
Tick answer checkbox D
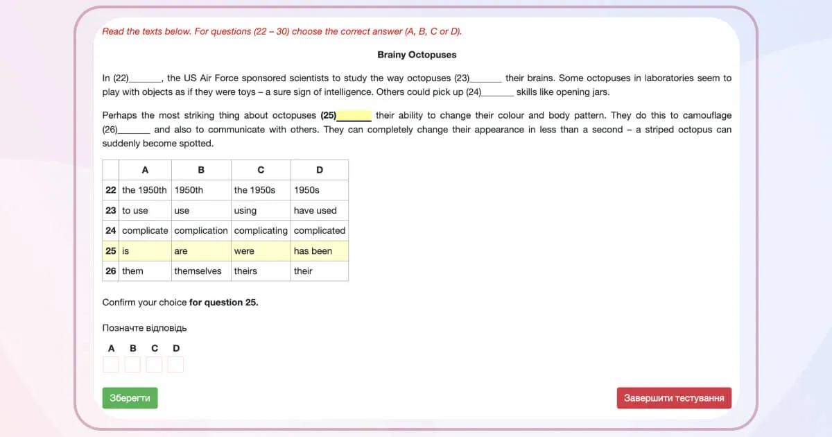175,364
